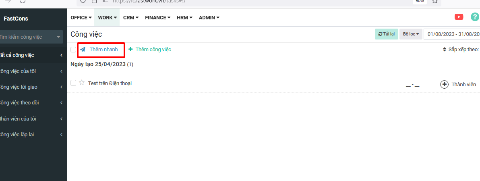This screenshot has height=181, width=480.
Task: Open the HRM menu
Action: 184,18
